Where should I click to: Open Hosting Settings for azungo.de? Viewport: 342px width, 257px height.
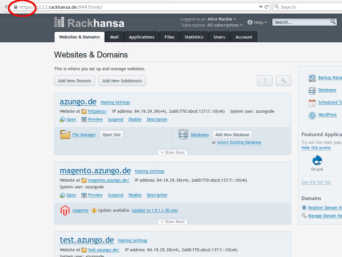(x=115, y=102)
